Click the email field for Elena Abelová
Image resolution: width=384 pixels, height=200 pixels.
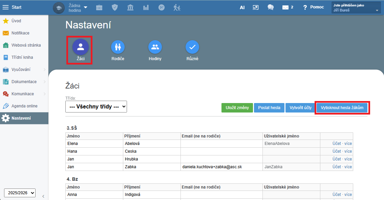[221, 144]
